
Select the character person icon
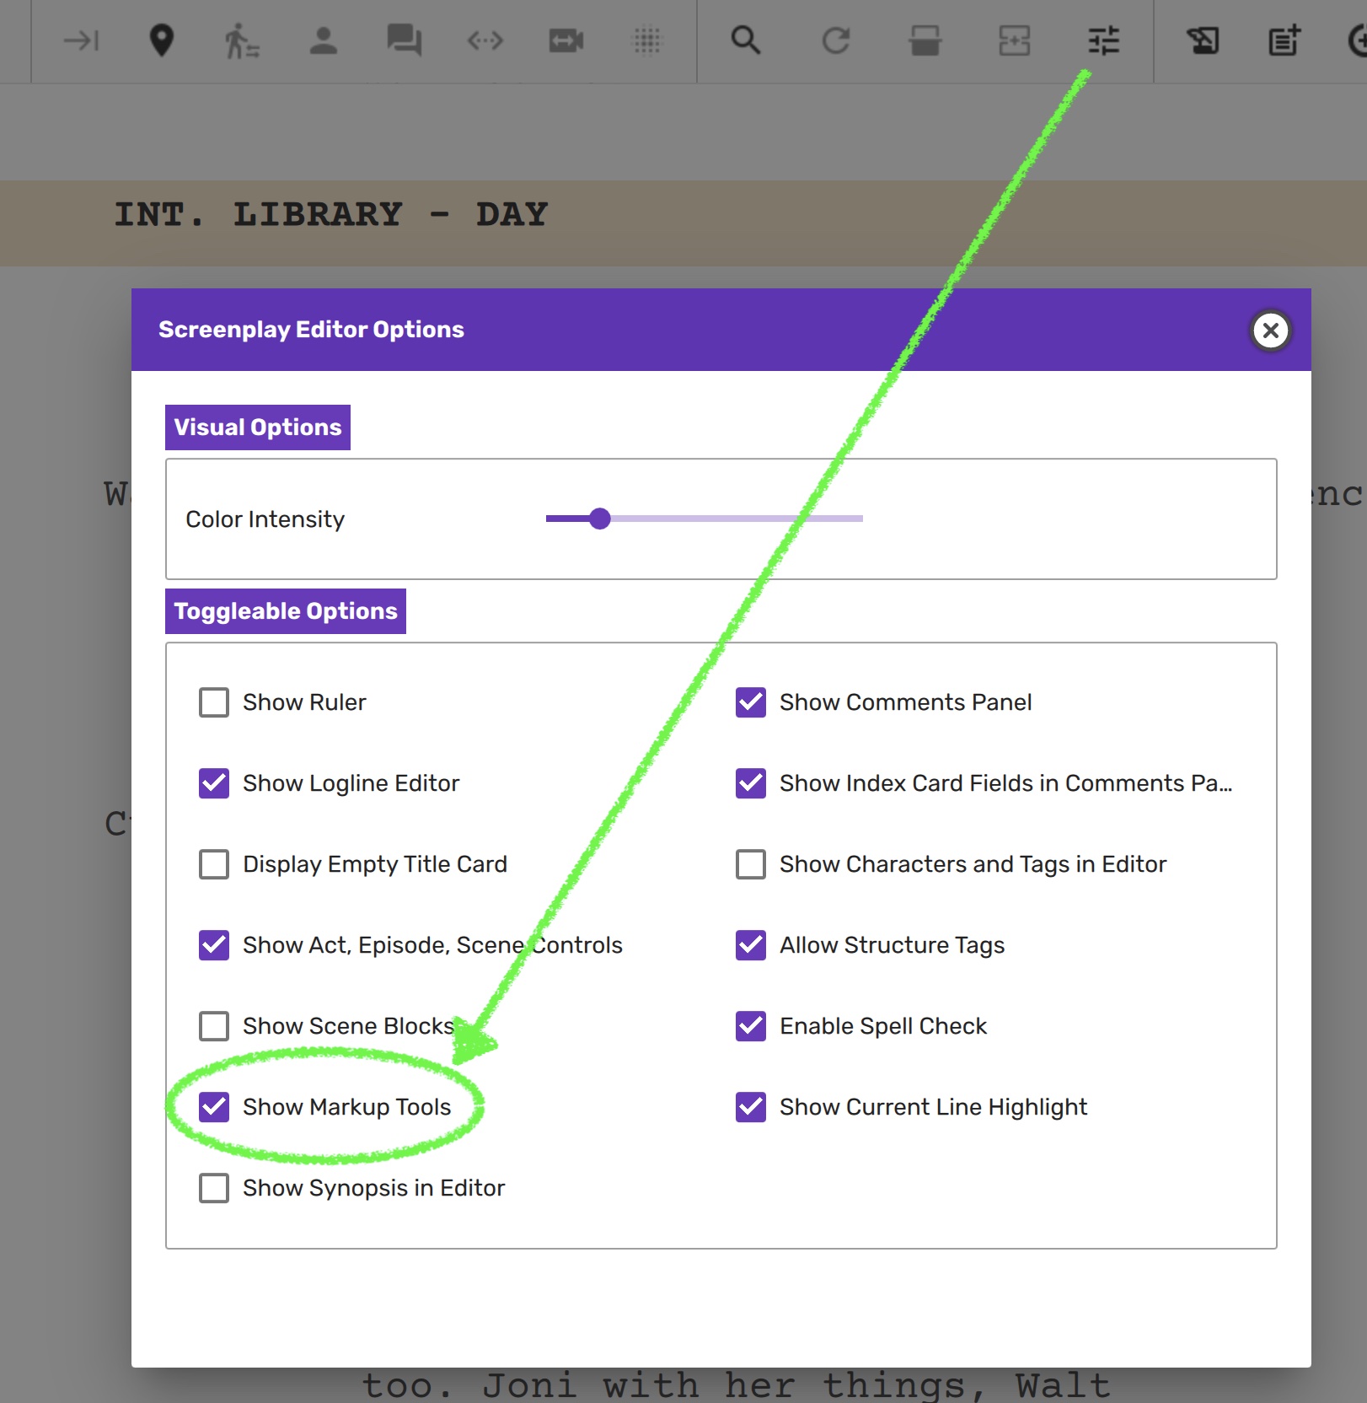pos(323,40)
